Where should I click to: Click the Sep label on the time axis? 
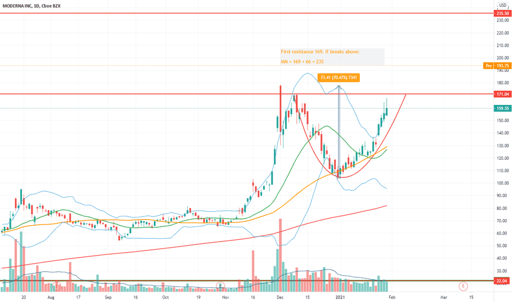coord(108,298)
